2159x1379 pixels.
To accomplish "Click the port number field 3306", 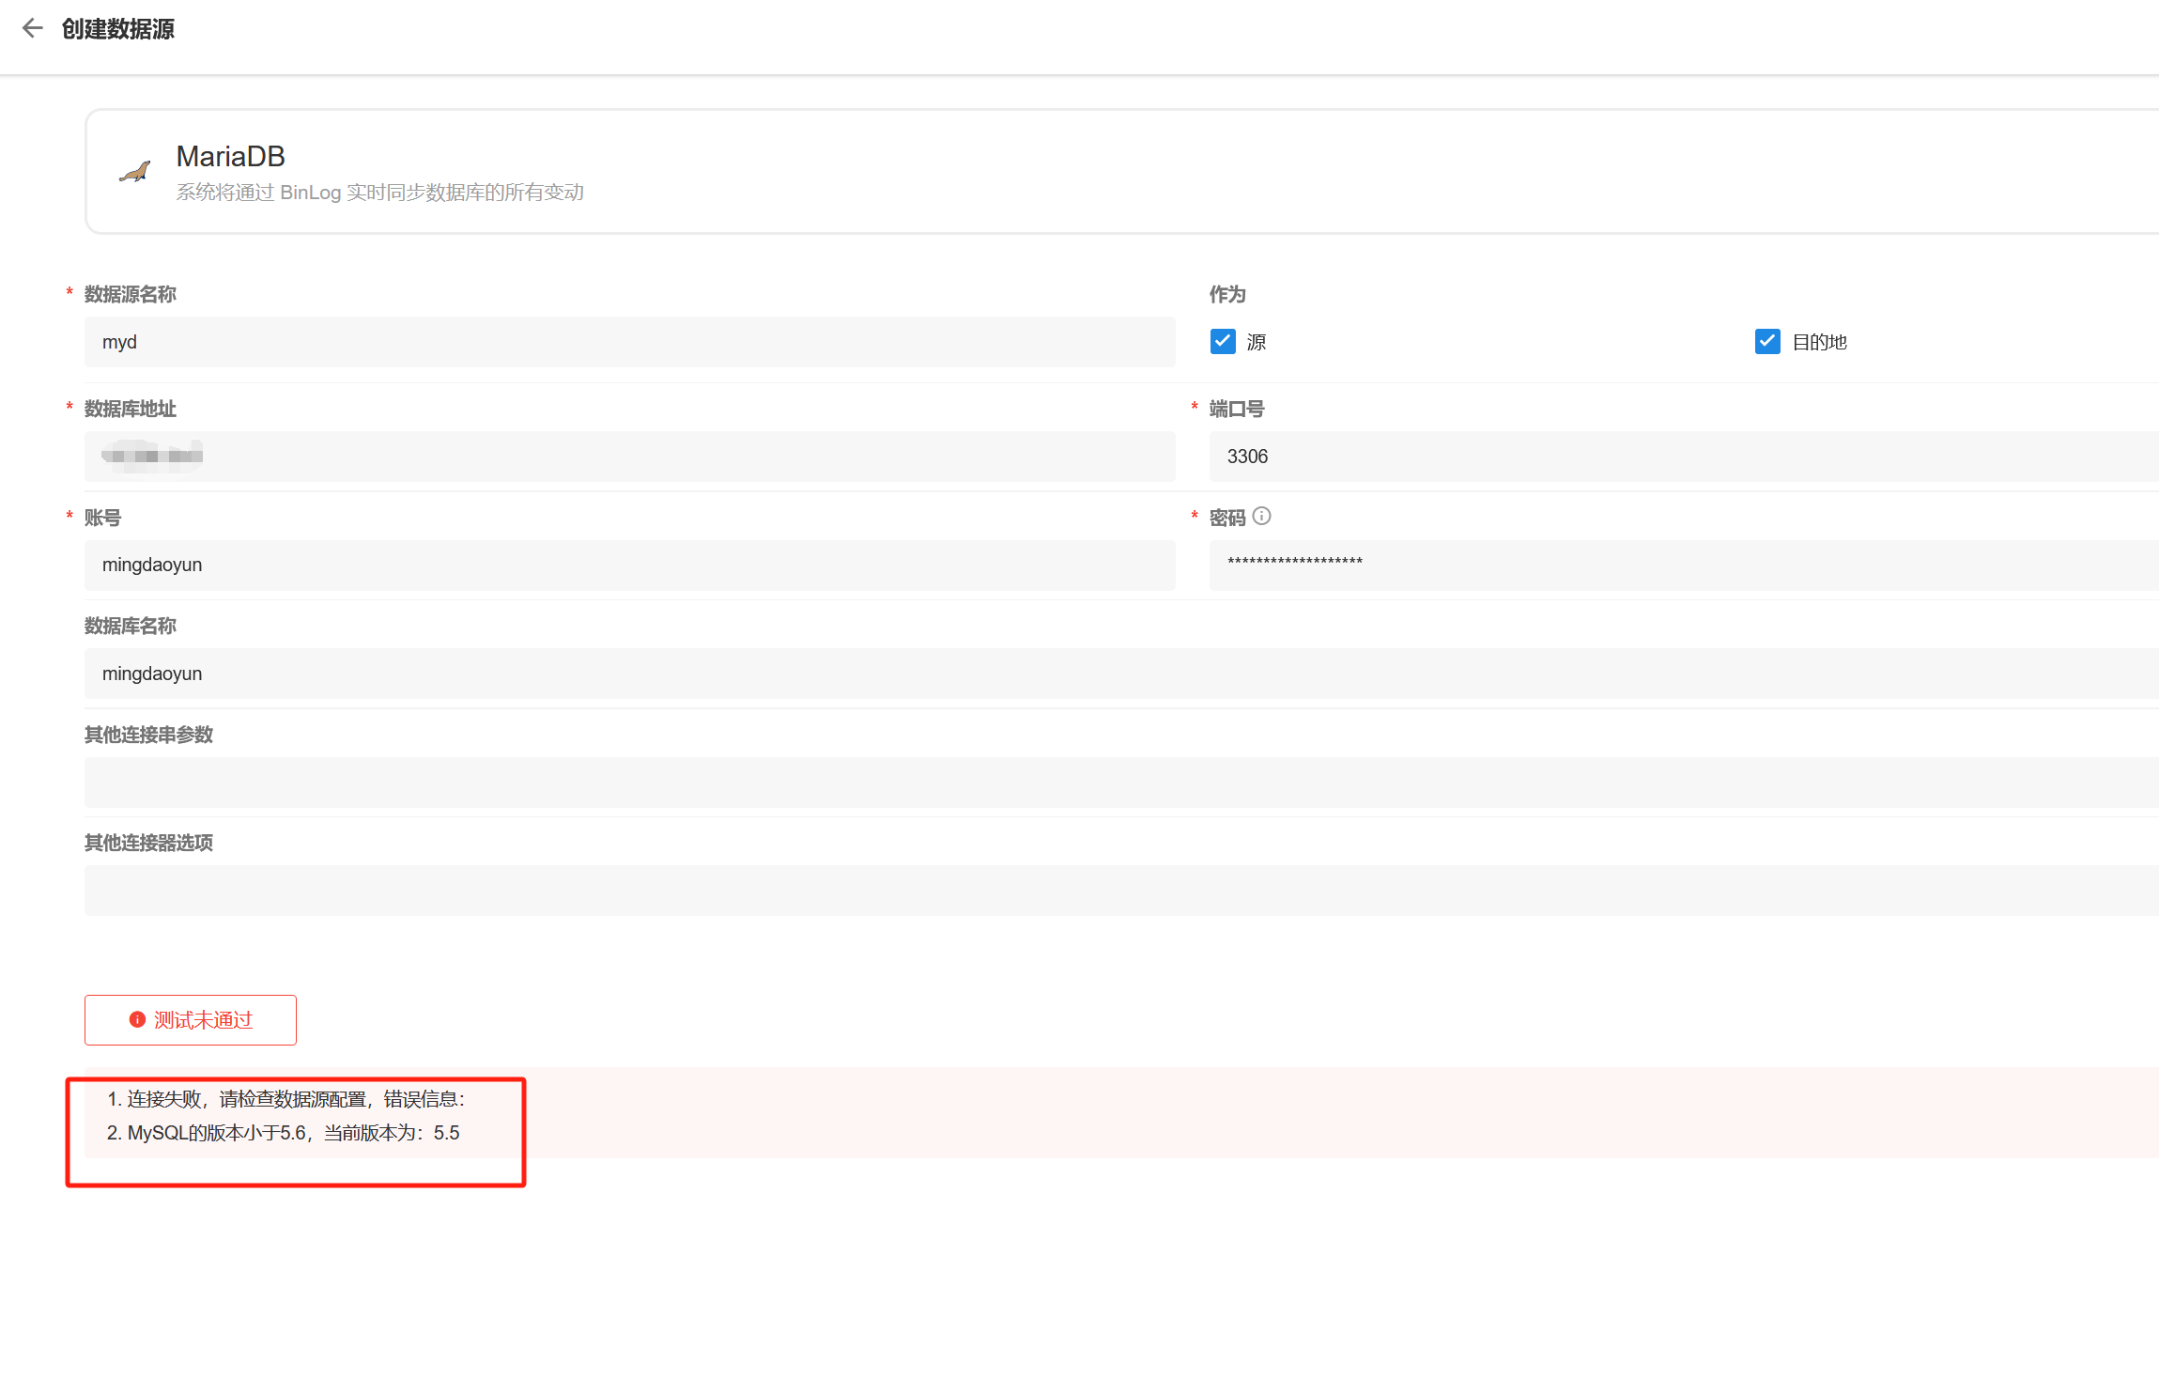I will click(1681, 457).
